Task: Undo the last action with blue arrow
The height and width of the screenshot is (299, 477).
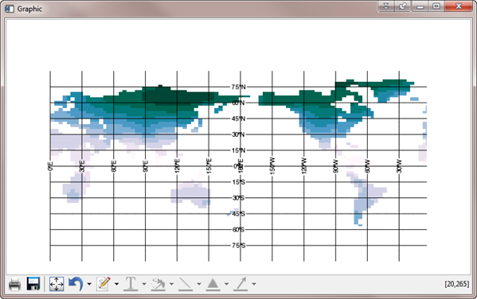Action: pos(76,284)
